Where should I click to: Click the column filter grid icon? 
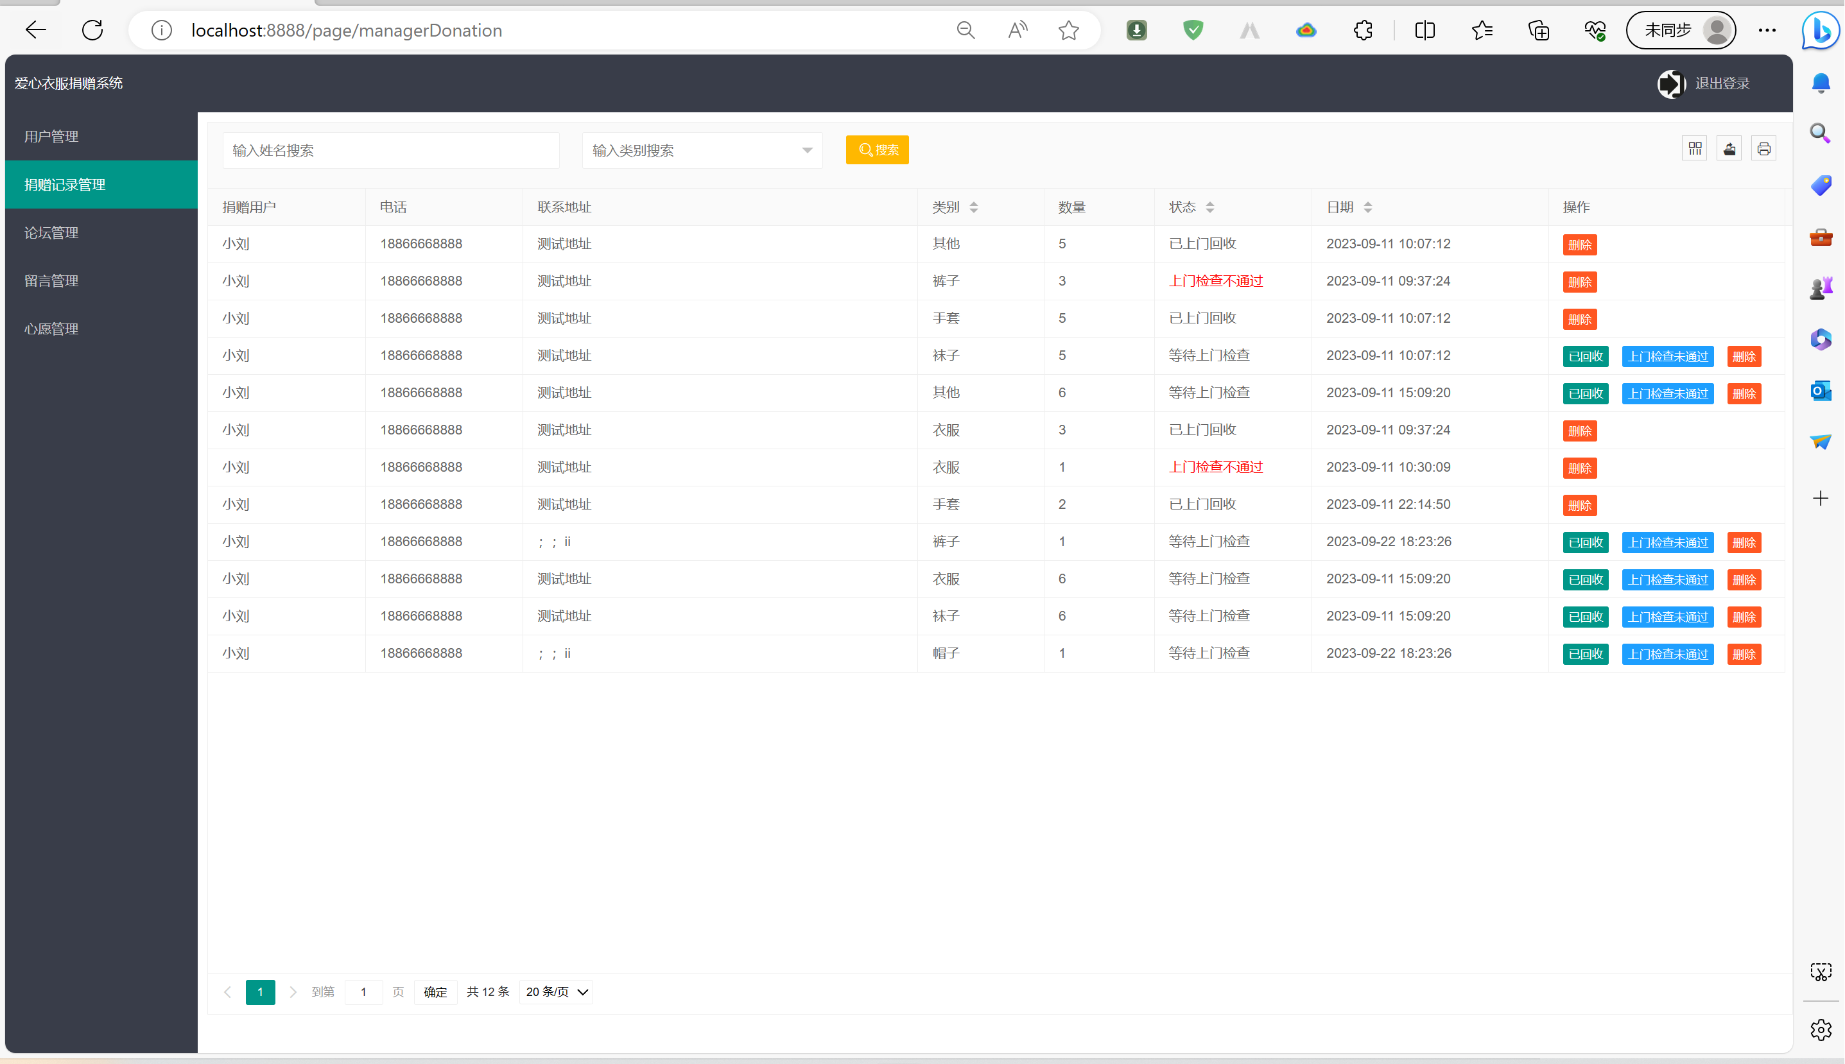[x=1694, y=149]
